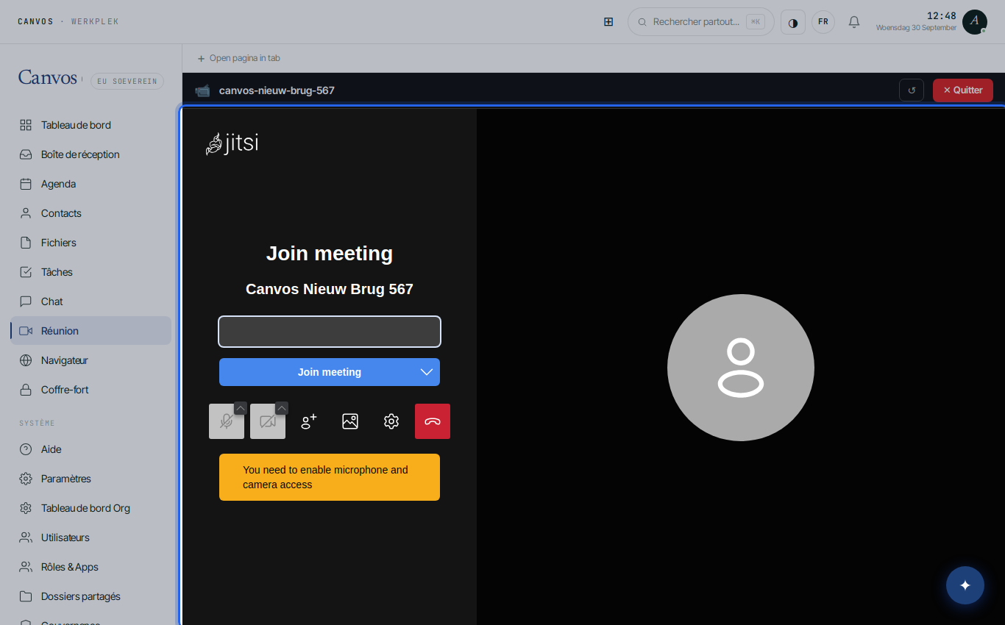Open Jitsi settings gear icon

[391, 421]
